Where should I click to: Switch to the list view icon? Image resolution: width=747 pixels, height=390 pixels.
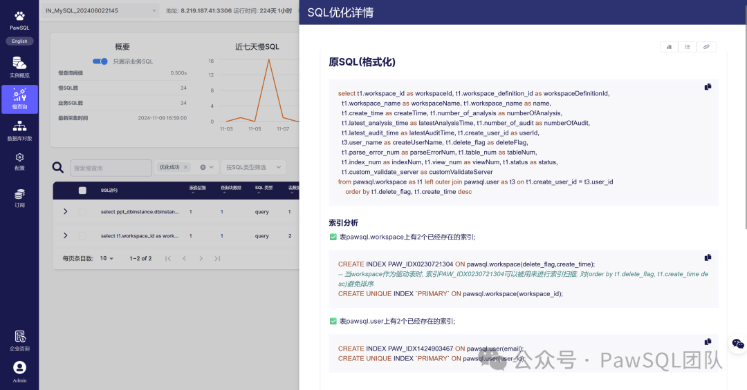point(688,47)
